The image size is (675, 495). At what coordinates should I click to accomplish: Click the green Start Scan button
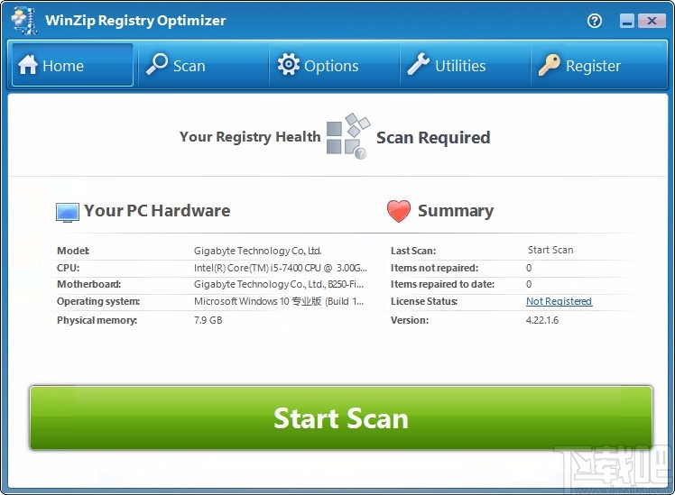tap(341, 417)
